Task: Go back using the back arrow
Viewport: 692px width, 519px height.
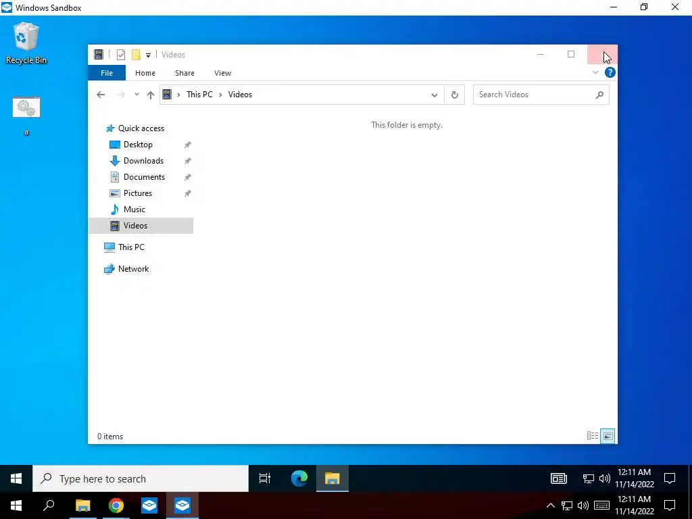Action: pyautogui.click(x=101, y=95)
